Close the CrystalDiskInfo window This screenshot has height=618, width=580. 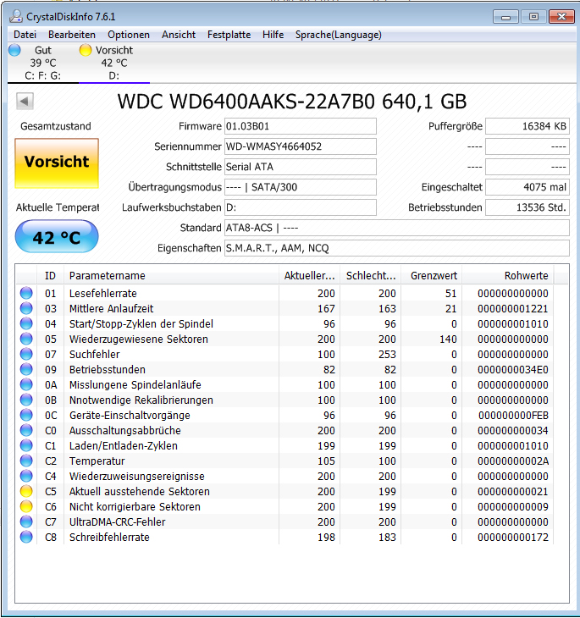pyautogui.click(x=561, y=17)
